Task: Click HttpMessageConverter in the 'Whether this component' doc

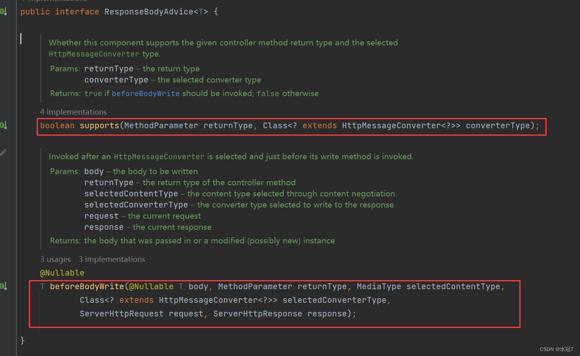Action: click(x=94, y=54)
